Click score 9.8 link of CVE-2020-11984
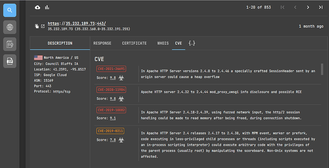Viewport: 329px width, 168px height. (113, 99)
